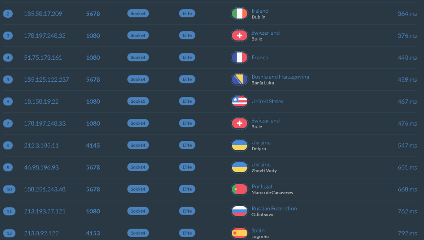Click the Socks4 badge for 185.58.17.209

138,14
